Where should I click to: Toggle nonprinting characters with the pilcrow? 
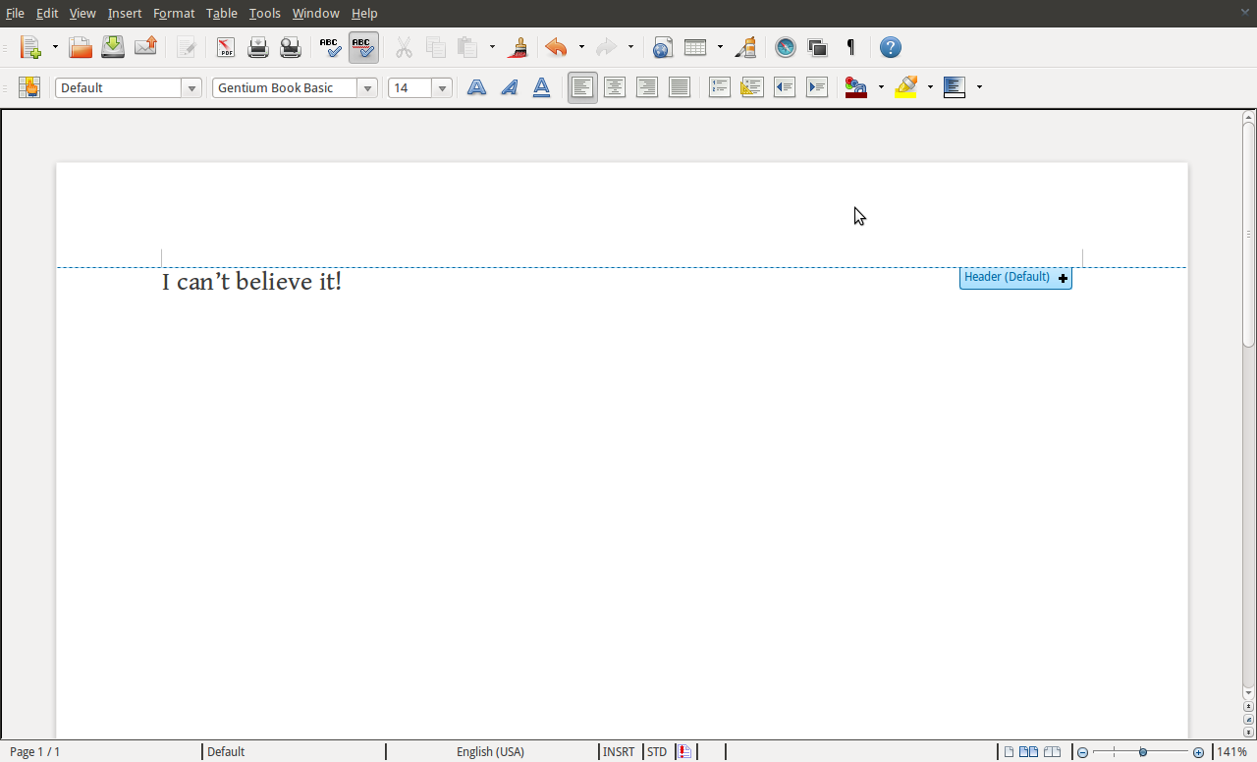coord(850,47)
